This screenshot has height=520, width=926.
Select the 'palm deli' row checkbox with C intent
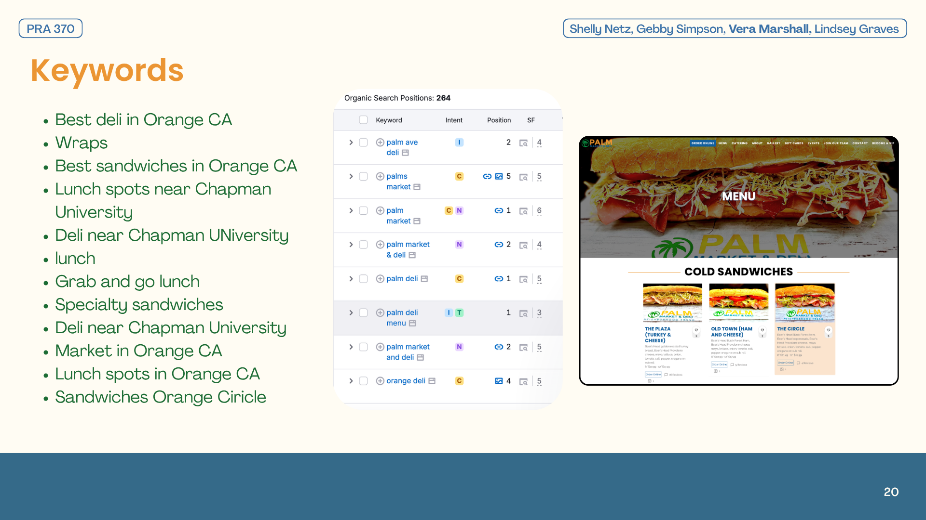363,279
